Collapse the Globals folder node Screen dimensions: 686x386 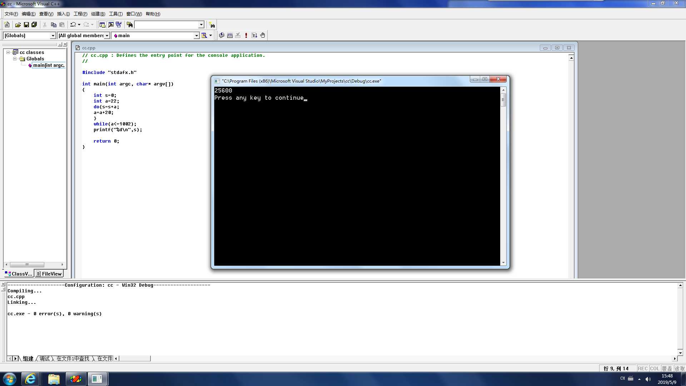pos(15,59)
